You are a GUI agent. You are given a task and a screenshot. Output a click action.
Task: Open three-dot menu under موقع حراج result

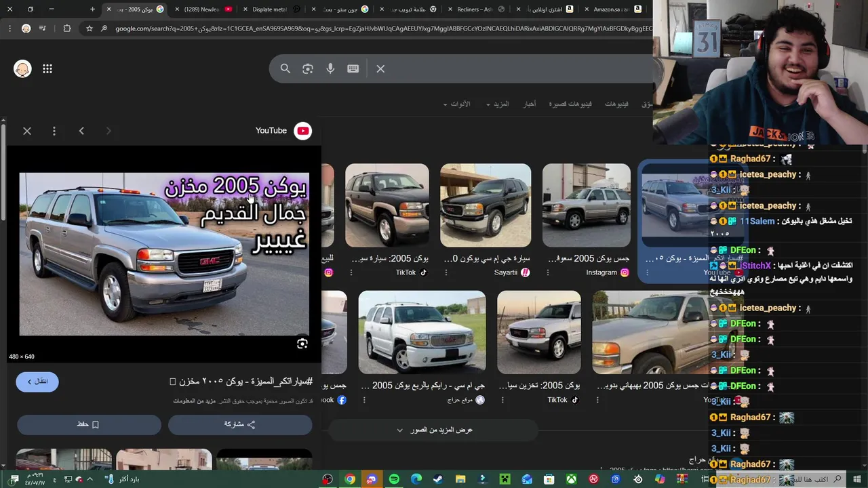(x=364, y=400)
